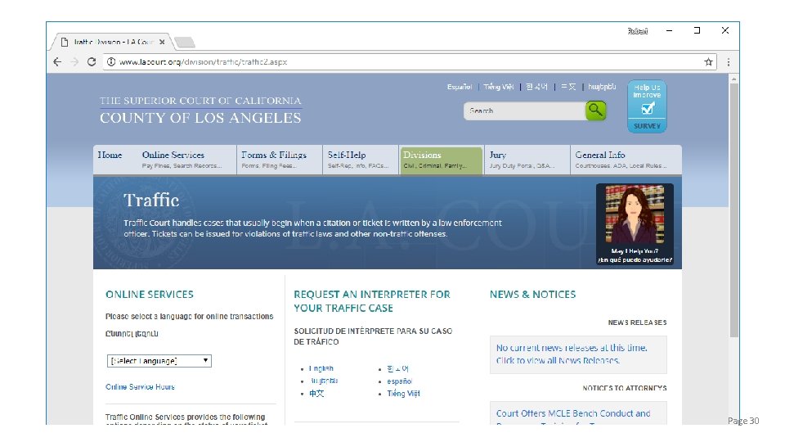
Task: Open the Home menu item
Action: pyautogui.click(x=110, y=156)
